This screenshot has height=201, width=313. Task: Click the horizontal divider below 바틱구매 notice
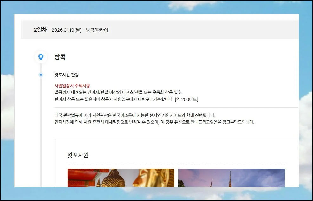click(x=176, y=108)
